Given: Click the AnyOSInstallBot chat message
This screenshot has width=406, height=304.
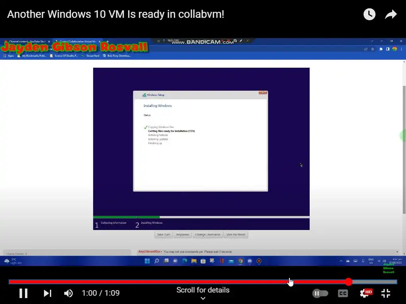Looking at the screenshot, I should 185,251.
